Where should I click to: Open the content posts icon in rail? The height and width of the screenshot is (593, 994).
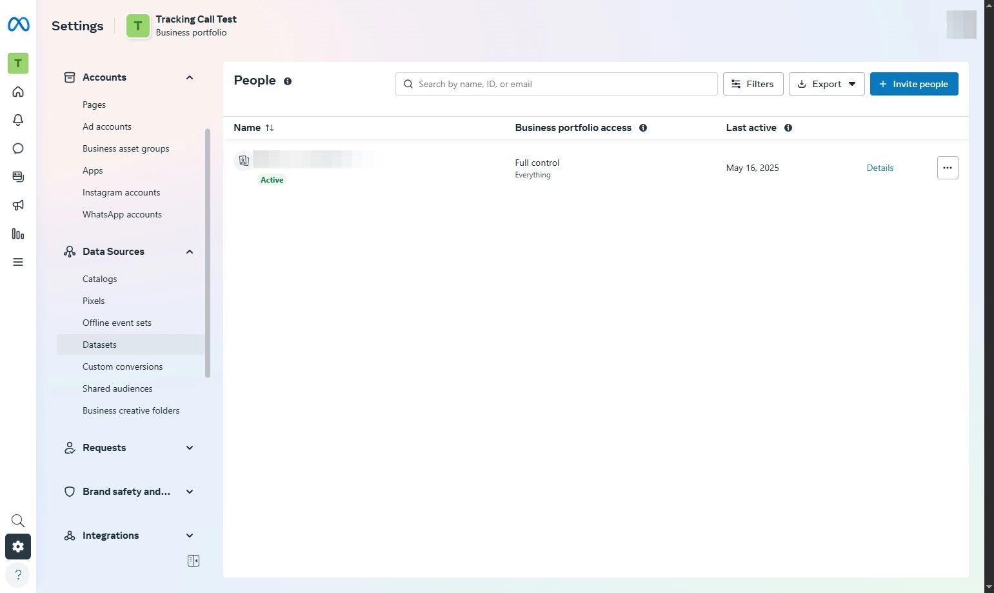pyautogui.click(x=18, y=177)
